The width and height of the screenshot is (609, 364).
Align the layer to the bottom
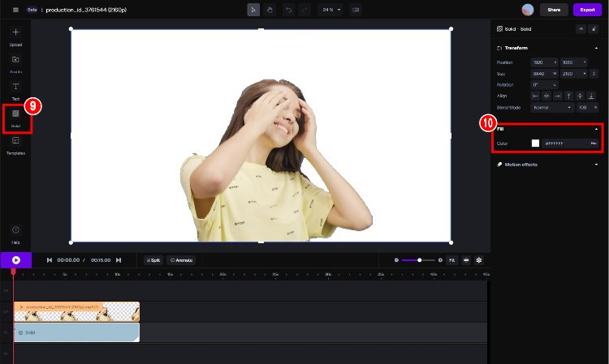(591, 96)
